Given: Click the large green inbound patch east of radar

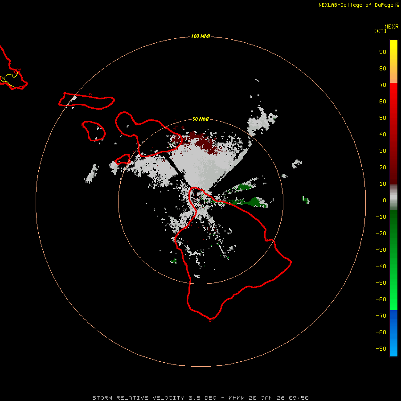Looking at the screenshot, I should (256, 201).
